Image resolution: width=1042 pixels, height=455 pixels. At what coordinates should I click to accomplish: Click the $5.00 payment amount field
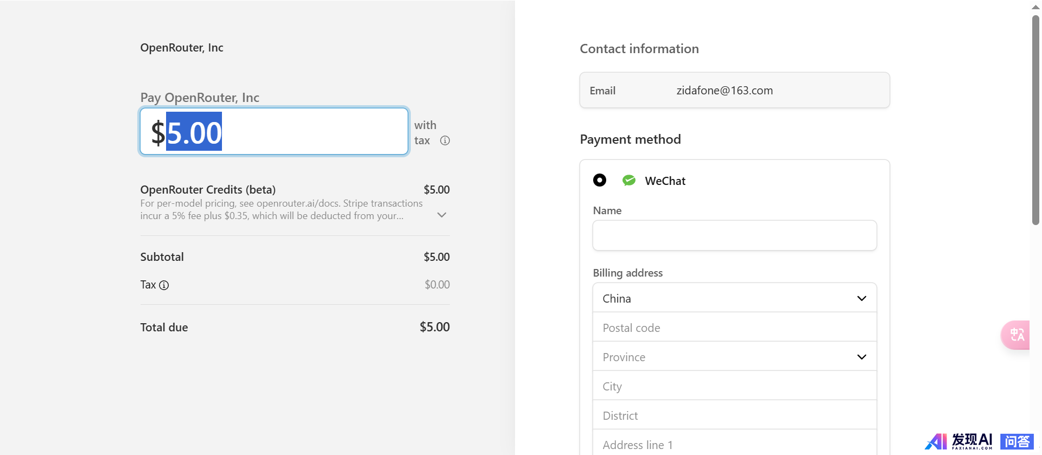[274, 132]
